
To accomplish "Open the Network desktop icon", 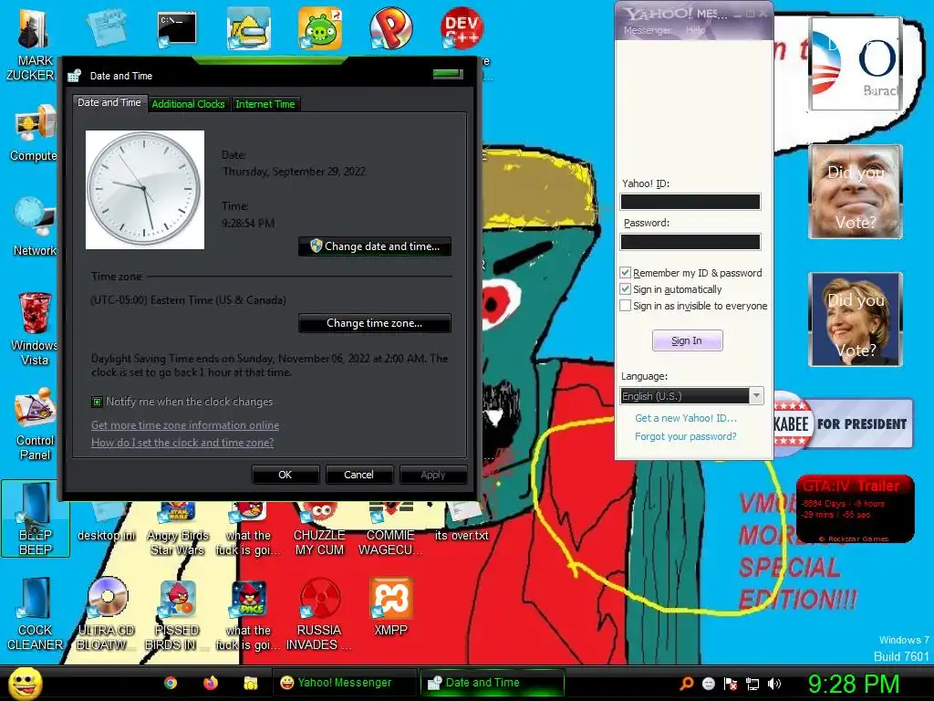I will click(x=35, y=227).
